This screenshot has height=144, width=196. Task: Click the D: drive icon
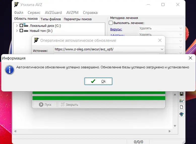26,31
